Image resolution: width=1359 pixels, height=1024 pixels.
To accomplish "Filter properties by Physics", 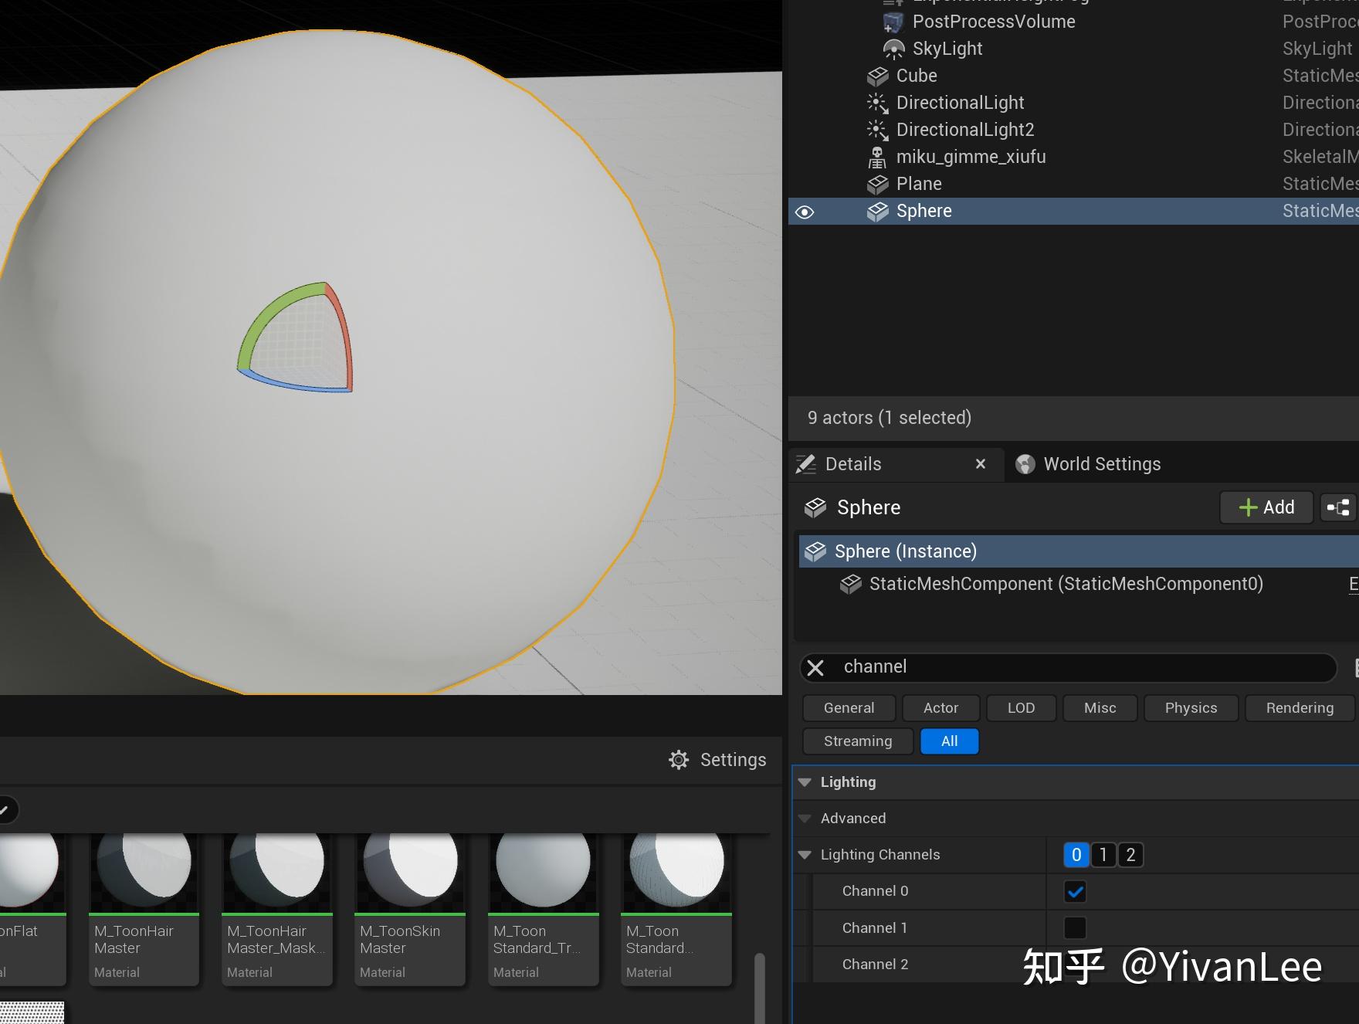I will [x=1191, y=708].
